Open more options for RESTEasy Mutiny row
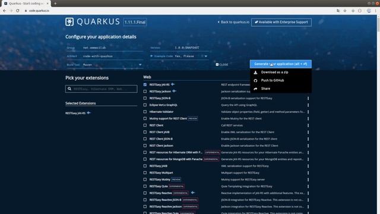Screen dimensions: 380x214 (308, 180)
